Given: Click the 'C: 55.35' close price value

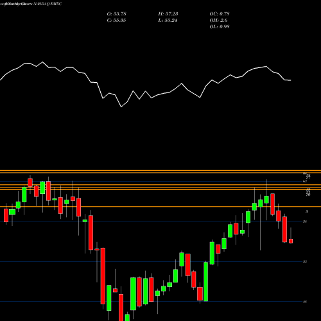Looking at the screenshot, I should 116,21.
